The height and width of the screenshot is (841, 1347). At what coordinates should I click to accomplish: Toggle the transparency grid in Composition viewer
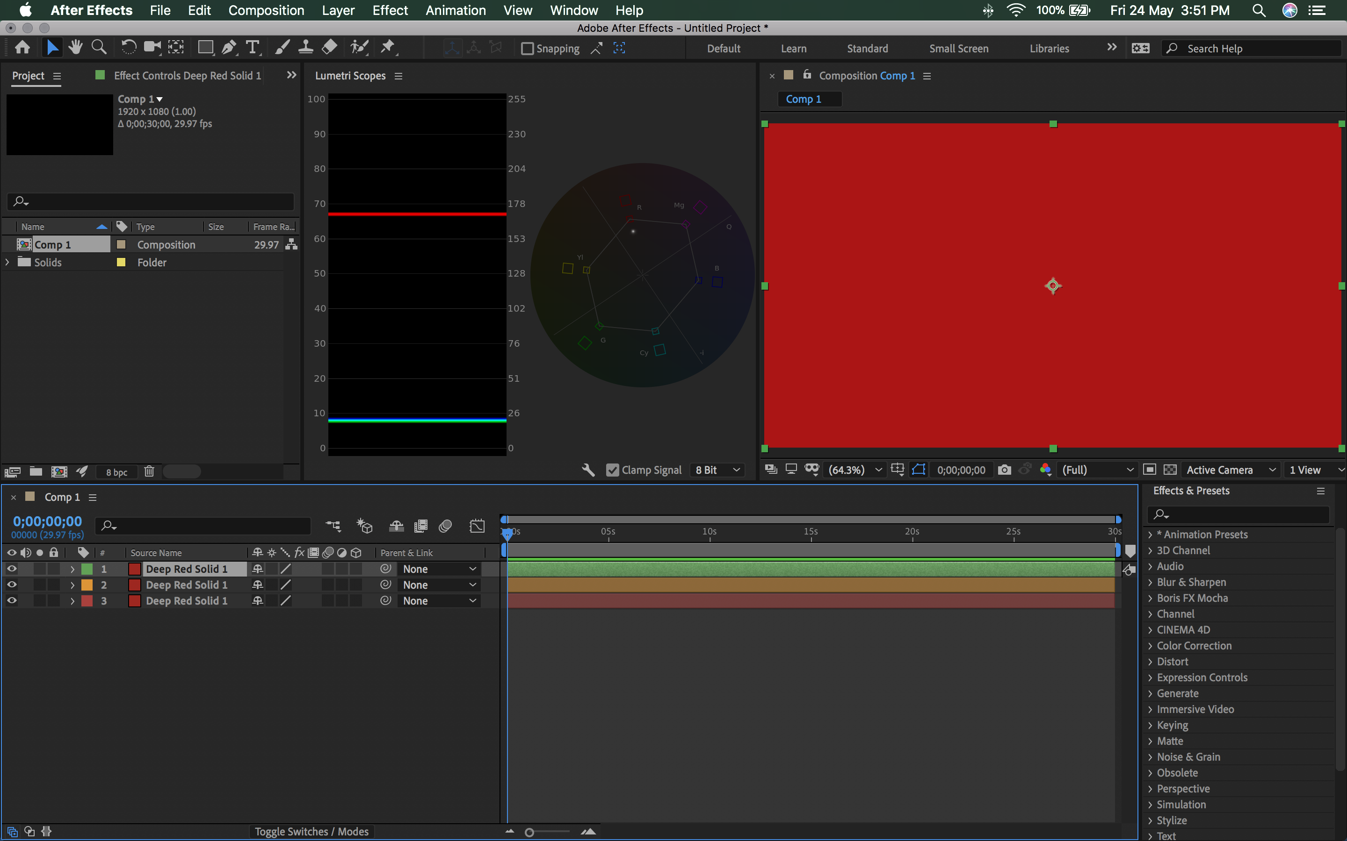point(1171,470)
